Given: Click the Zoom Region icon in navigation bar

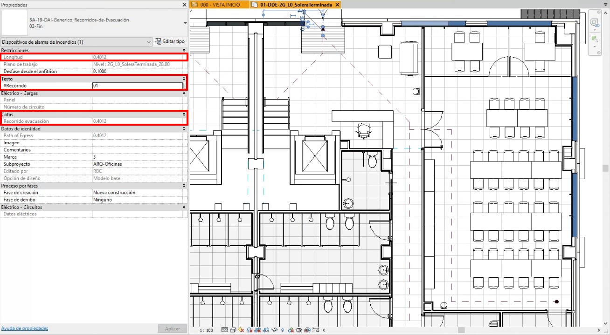Looking at the screenshot, I should (594, 38).
